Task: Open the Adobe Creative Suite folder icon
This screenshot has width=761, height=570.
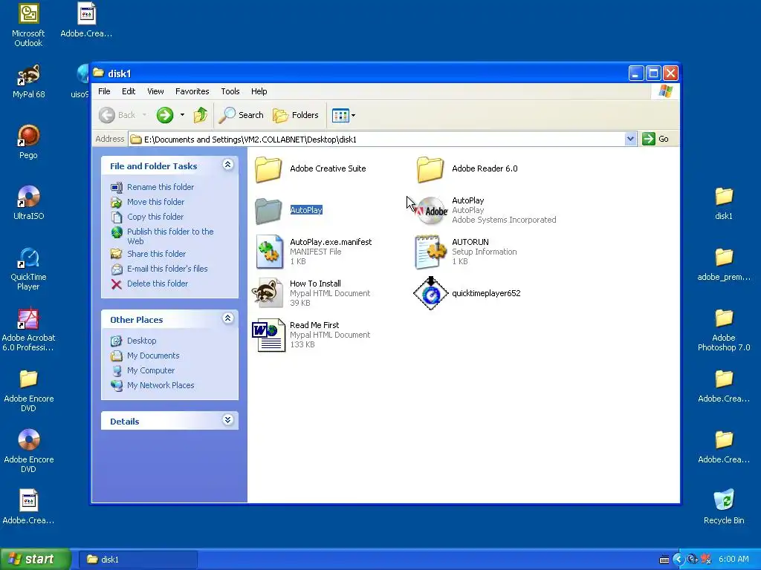Action: pyautogui.click(x=268, y=169)
